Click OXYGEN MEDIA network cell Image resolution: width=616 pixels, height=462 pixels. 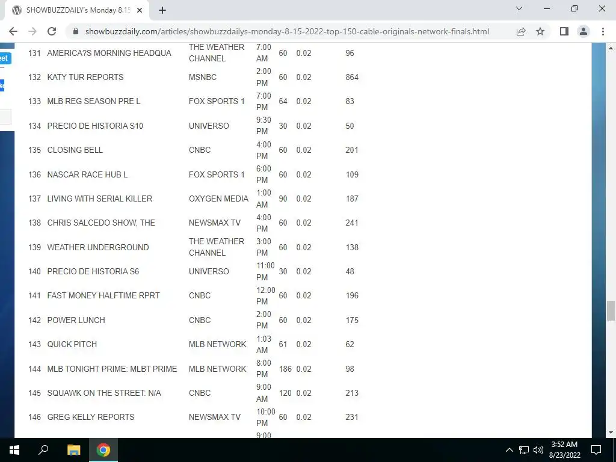[x=218, y=199]
